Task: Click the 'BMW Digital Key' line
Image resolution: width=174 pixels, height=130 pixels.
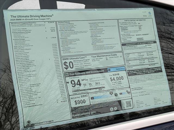Action: [x=19, y=48]
